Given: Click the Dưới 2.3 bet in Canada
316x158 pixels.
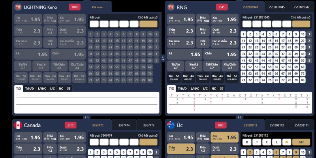Looking at the screenshot, I should [72, 149].
